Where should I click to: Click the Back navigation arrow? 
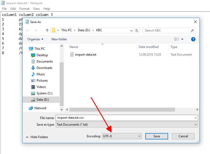pyautogui.click(x=28, y=30)
